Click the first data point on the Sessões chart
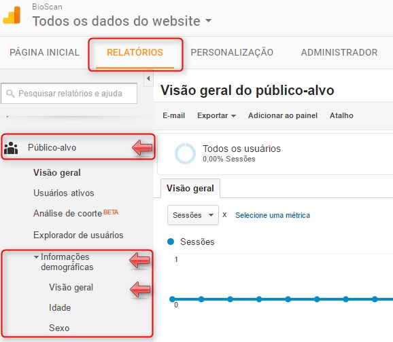393x342 pixels. (x=172, y=299)
